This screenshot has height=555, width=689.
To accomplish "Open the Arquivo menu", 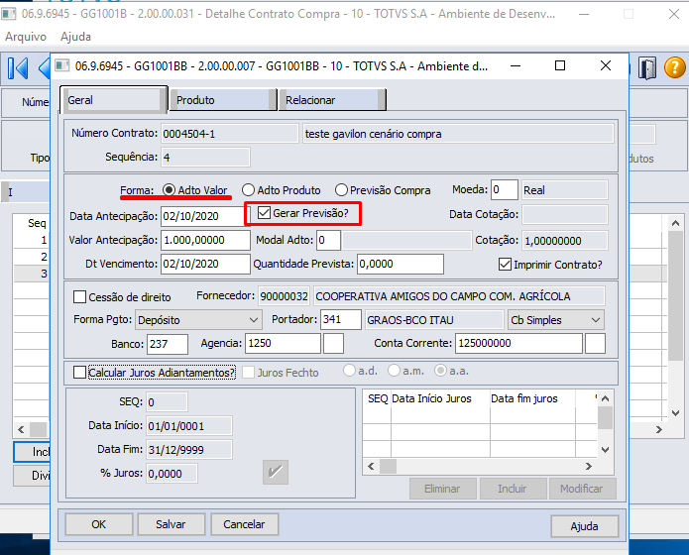I will point(26,37).
